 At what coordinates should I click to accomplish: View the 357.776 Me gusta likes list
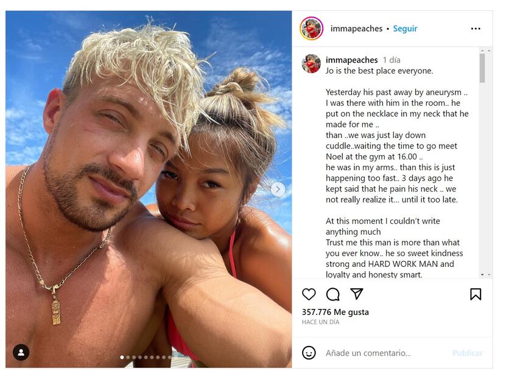coord(336,312)
